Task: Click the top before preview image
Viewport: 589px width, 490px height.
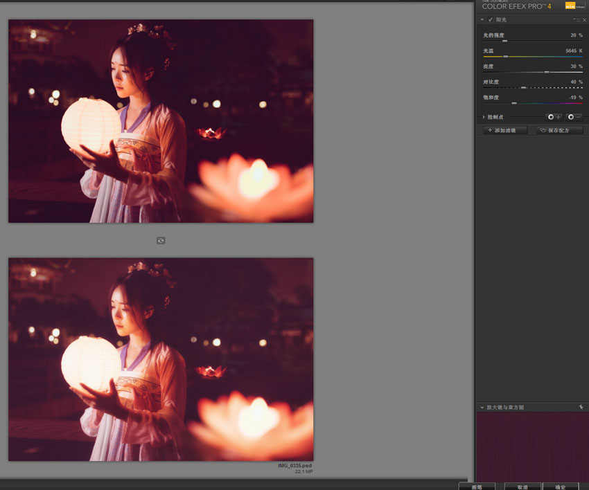Action: [x=161, y=121]
